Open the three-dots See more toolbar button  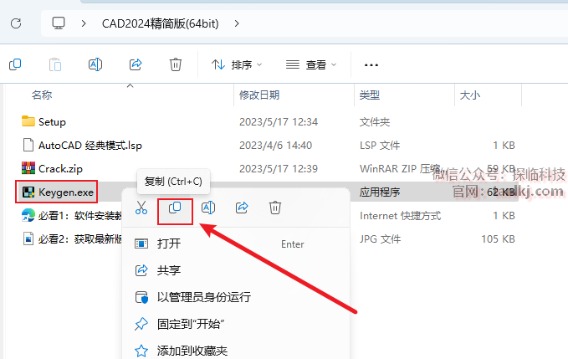(x=371, y=65)
